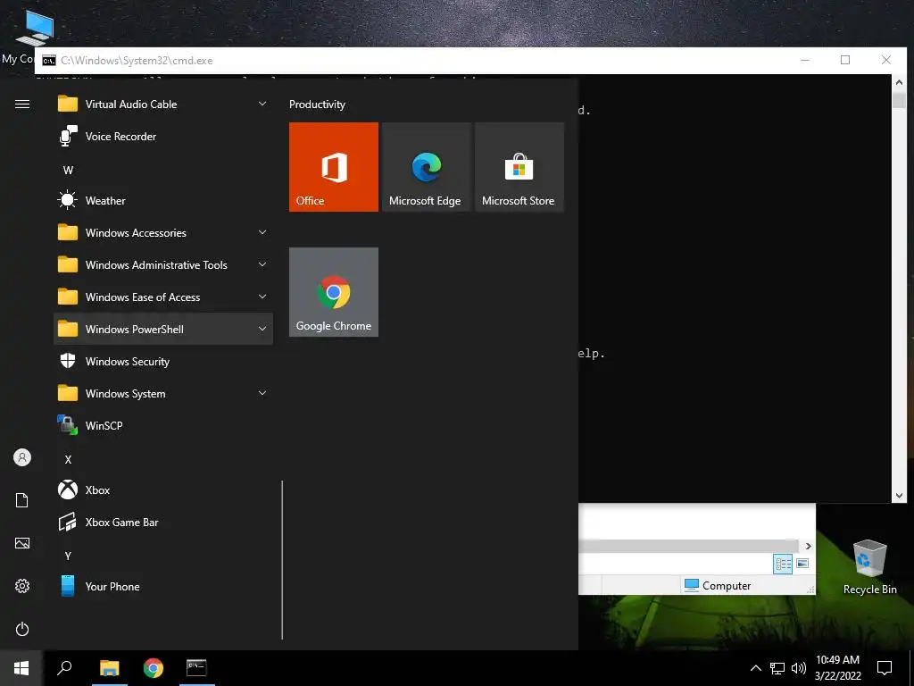This screenshot has height=686, width=914.
Task: Click Computer in status bar of background window
Action: (718, 585)
